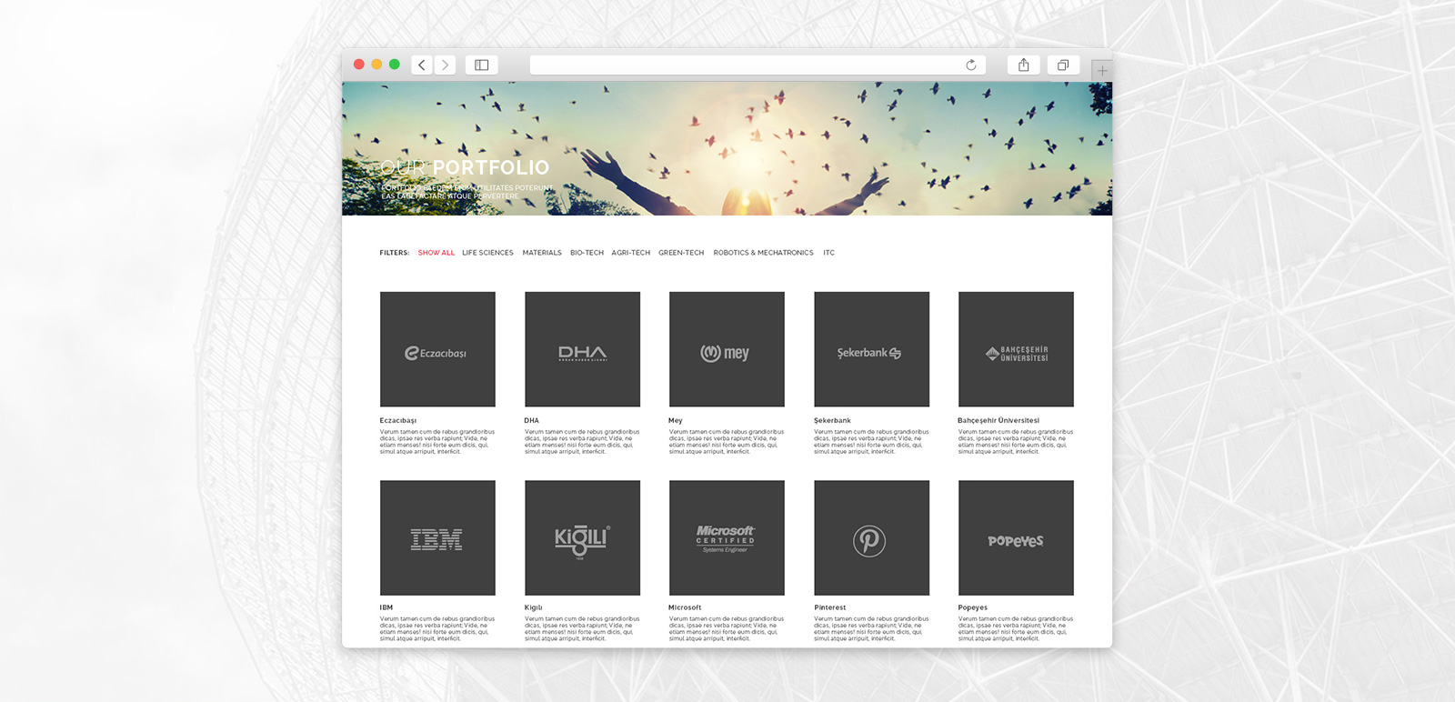Click the Microsoft title text
Viewport: 1455px width, 702px height.
pyautogui.click(x=685, y=607)
